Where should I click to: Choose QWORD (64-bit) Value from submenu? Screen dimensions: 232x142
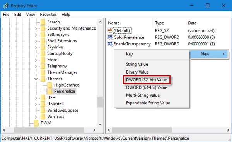[152, 87]
